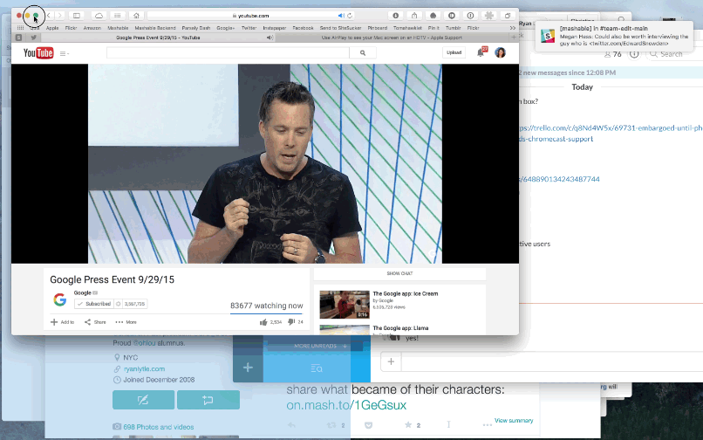Click the @ohiou mention in Twitter bio
Screen dimensions: 703x440
pyautogui.click(x=144, y=343)
